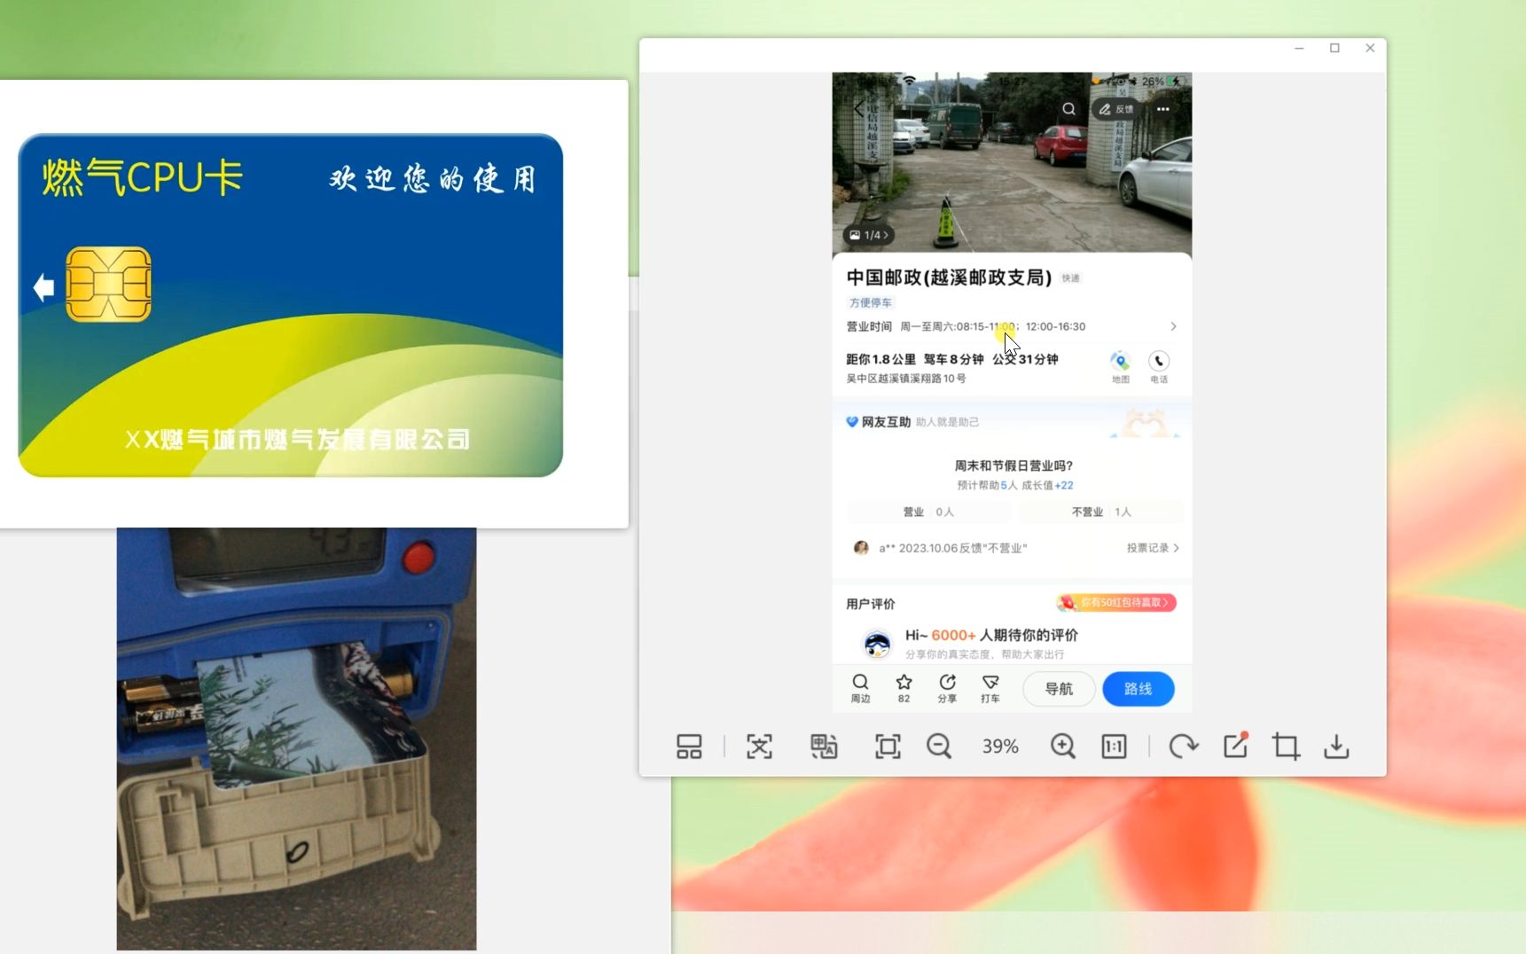Click the mascot avatar by Hi~ 6000+
The width and height of the screenshot is (1526, 954).
(x=877, y=644)
